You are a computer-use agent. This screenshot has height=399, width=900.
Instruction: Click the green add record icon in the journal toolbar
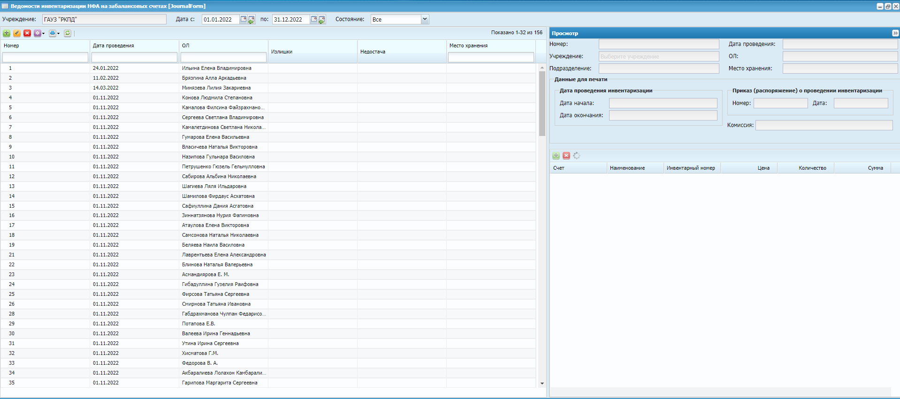pos(7,33)
